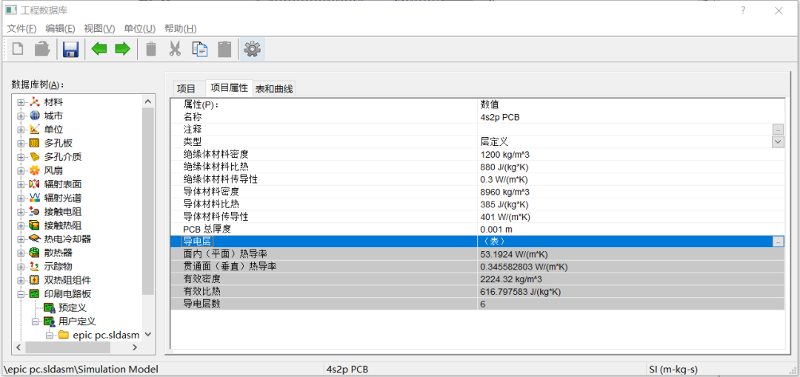Viewport: 800px width, 377px height.
Task: Click the 热电冷却器 icon
Action: [35, 238]
